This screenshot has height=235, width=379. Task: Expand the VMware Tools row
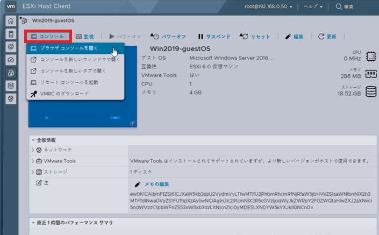32,161
